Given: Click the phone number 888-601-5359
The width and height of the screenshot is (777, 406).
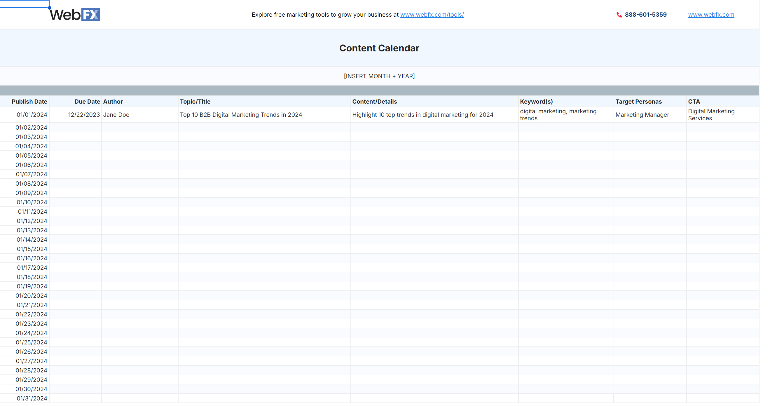Looking at the screenshot, I should click(645, 15).
